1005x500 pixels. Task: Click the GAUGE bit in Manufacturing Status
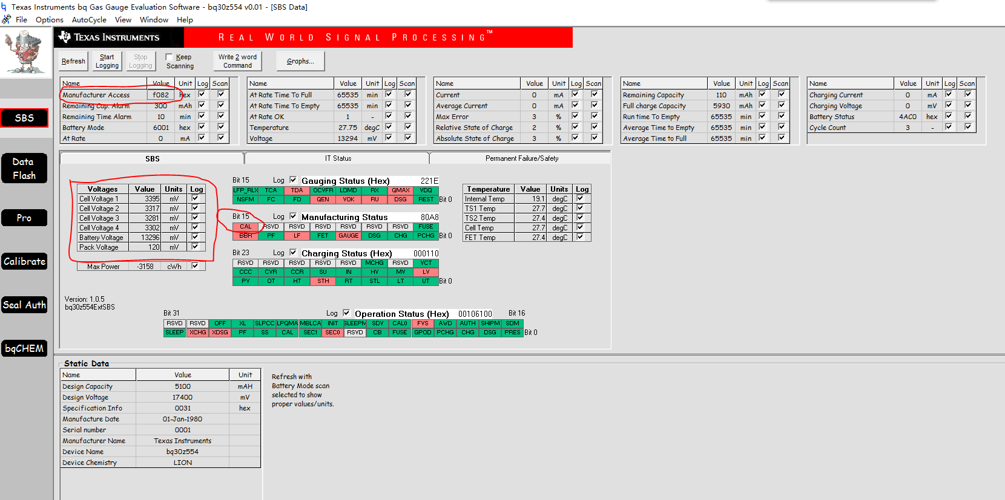349,236
